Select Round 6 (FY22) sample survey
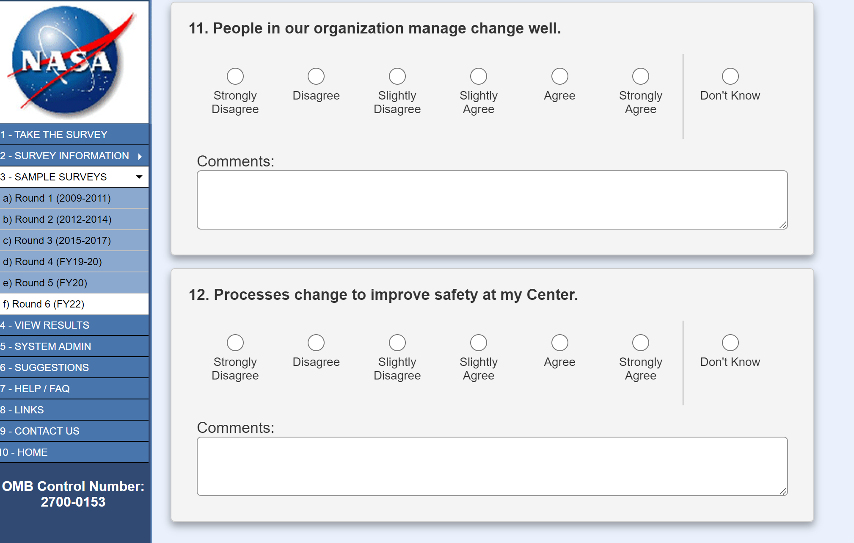The height and width of the screenshot is (543, 854). click(x=44, y=304)
